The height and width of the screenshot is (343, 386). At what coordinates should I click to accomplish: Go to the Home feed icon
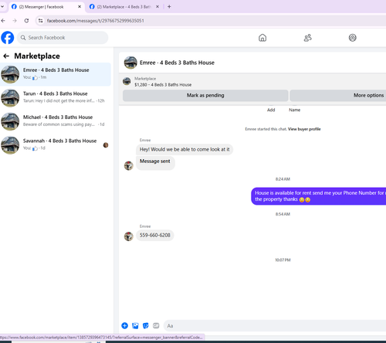coord(262,38)
